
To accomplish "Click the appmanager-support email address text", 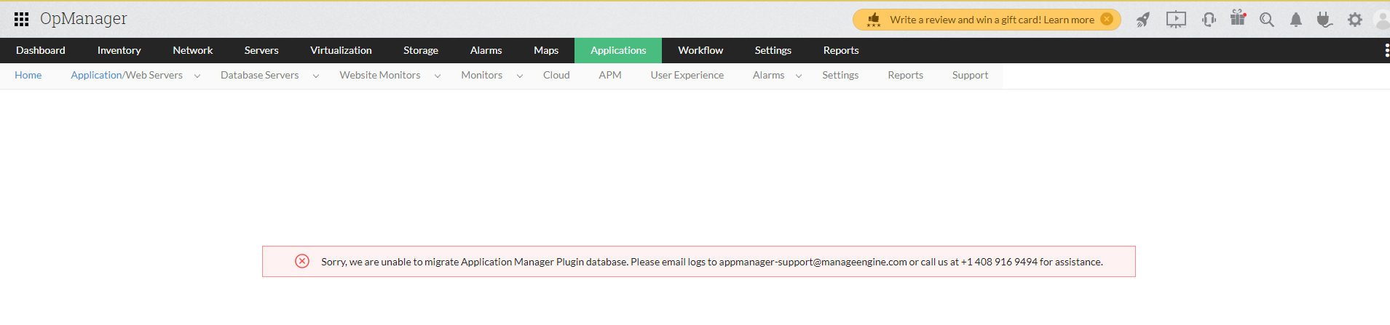I will pyautogui.click(x=813, y=262).
